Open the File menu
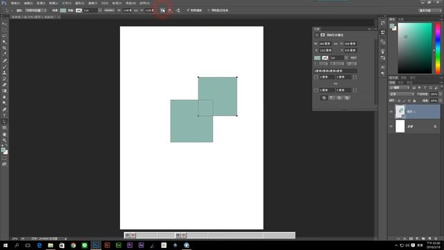This screenshot has height=250, width=444. point(15,3)
